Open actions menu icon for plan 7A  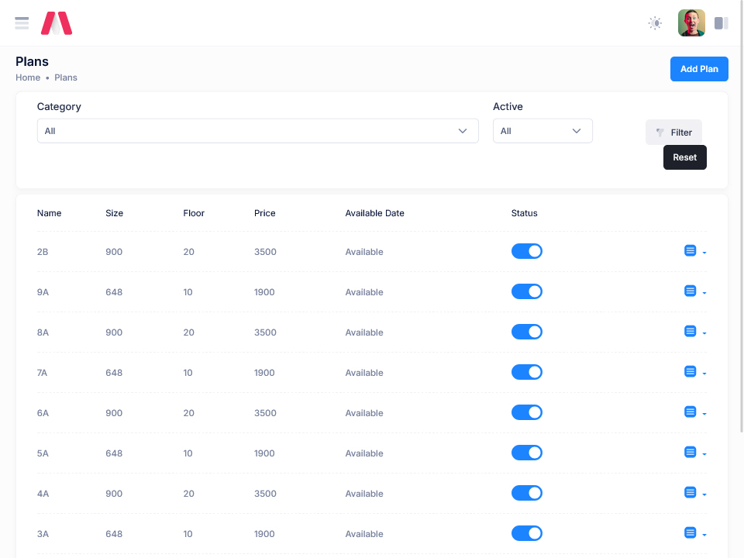(x=694, y=372)
